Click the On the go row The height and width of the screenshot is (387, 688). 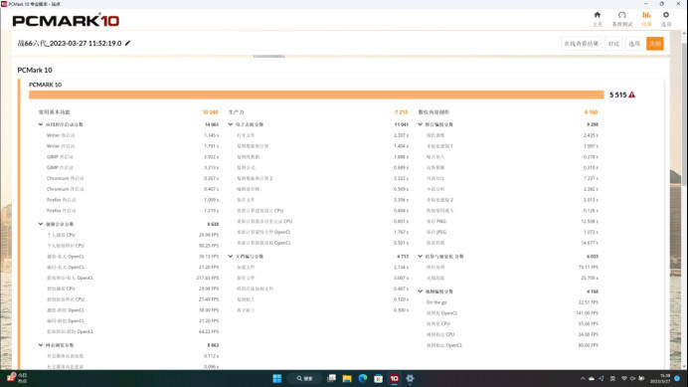[x=512, y=302]
